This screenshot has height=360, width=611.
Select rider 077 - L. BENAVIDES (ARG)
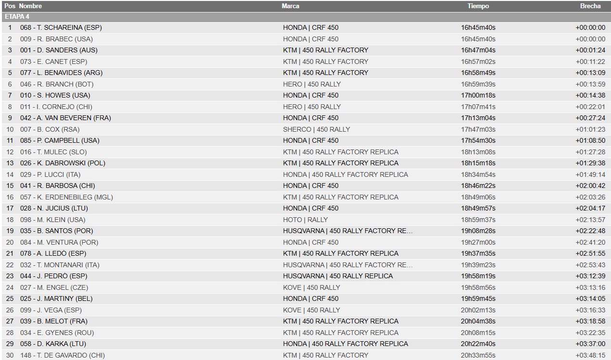(x=61, y=73)
